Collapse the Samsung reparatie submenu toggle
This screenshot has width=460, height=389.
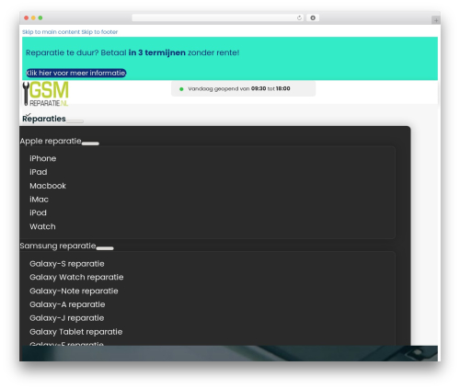tap(105, 248)
